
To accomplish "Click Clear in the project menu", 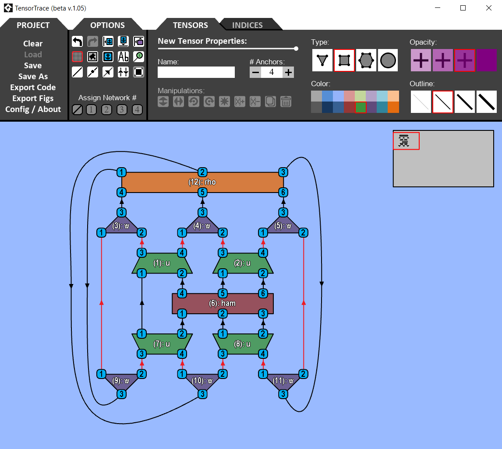I will [x=33, y=43].
